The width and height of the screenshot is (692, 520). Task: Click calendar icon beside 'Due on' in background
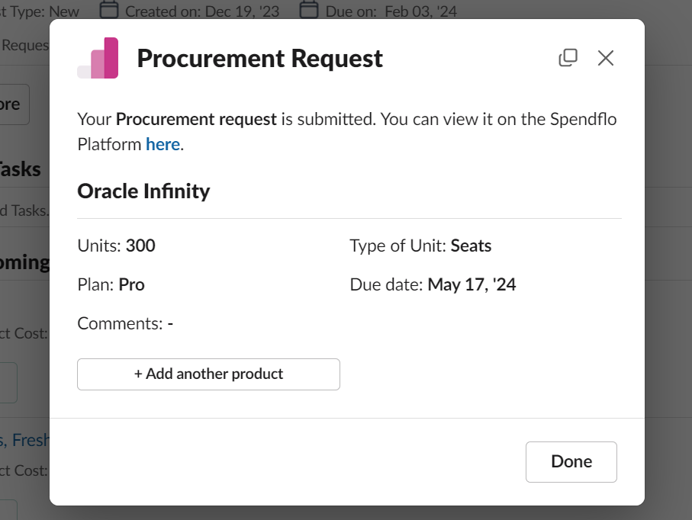[x=309, y=9]
